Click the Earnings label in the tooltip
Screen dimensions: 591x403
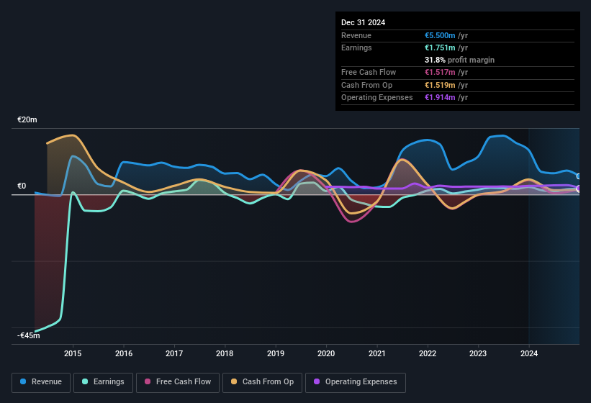pos(356,47)
